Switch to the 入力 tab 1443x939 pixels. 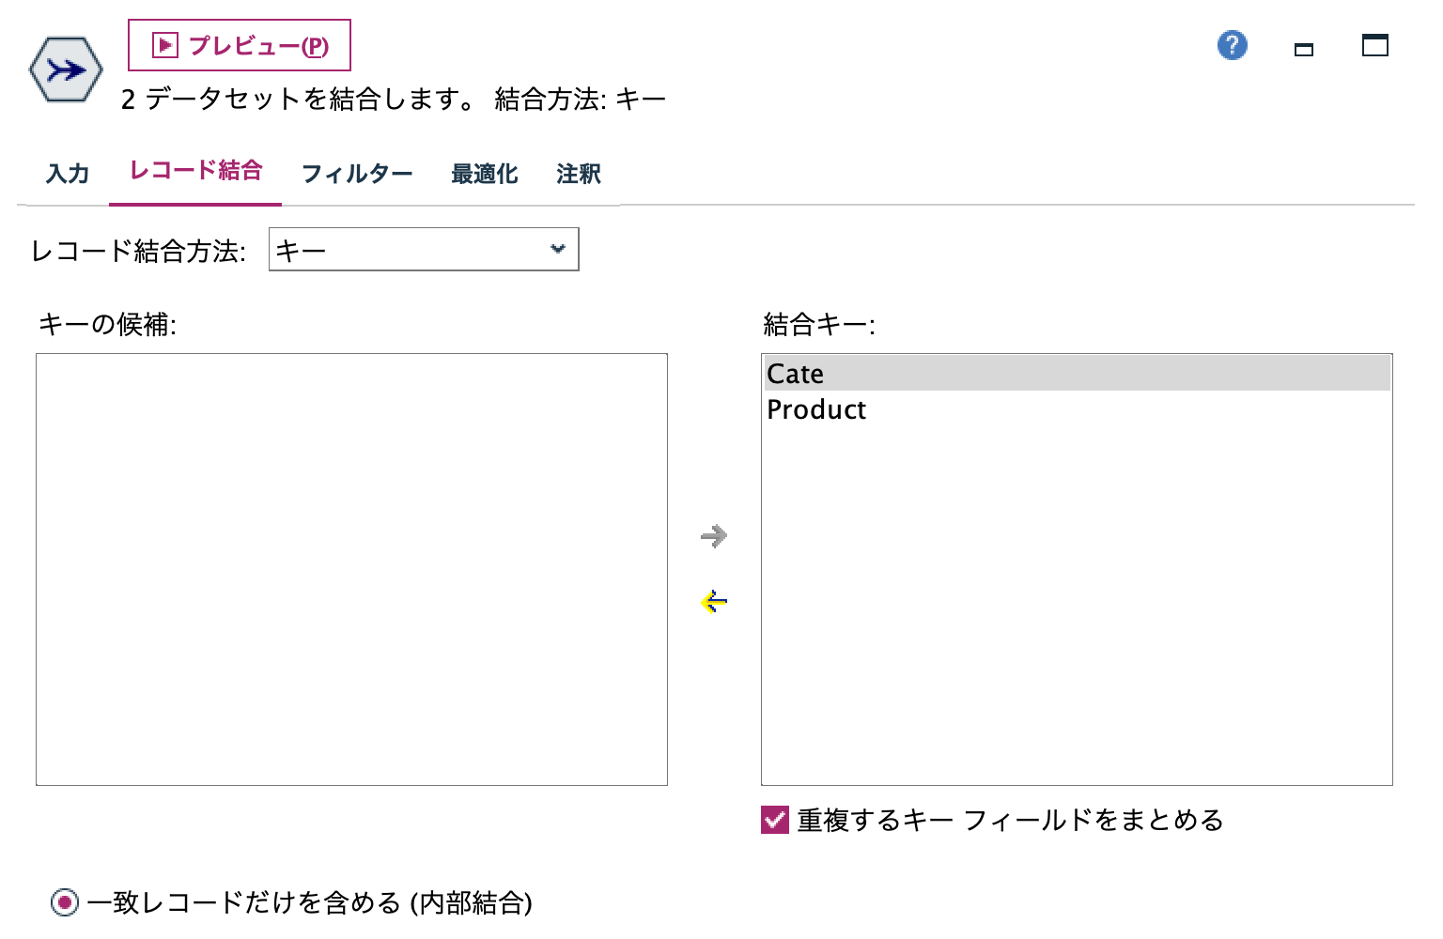[x=66, y=174]
